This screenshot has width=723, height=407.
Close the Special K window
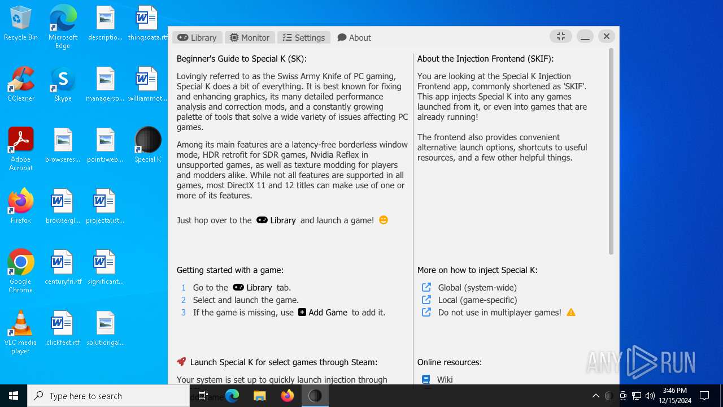coord(607,36)
